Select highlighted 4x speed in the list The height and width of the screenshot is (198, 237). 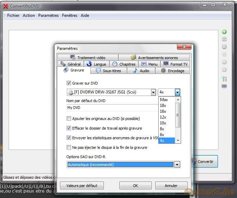coord(167,141)
